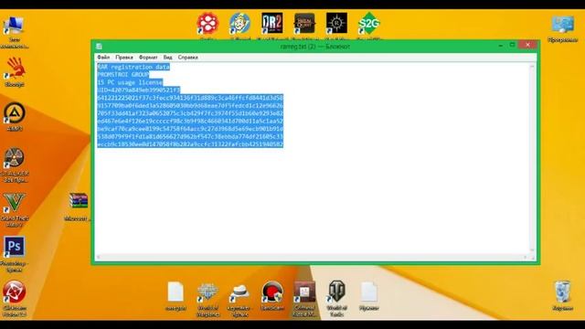
Task: Close the Notepad window
Action: (528, 45)
